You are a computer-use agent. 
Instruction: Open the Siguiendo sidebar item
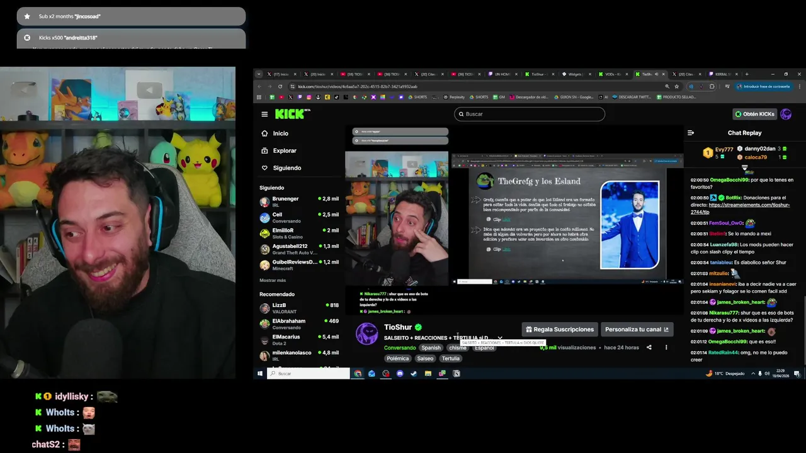pyautogui.click(x=281, y=168)
